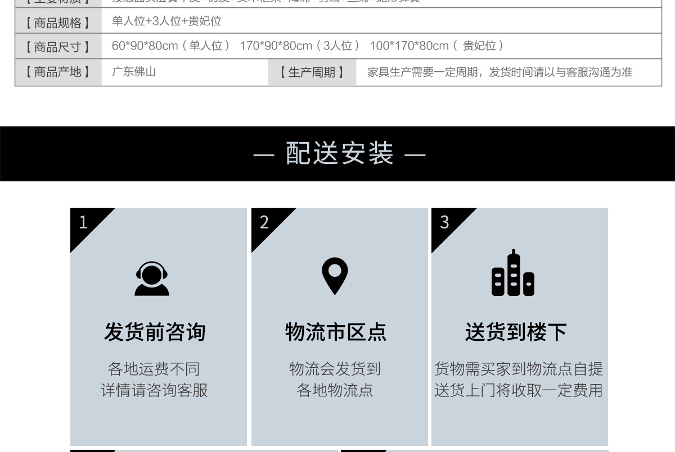
Task: Select the 物流市区点 heading
Action: (x=336, y=332)
